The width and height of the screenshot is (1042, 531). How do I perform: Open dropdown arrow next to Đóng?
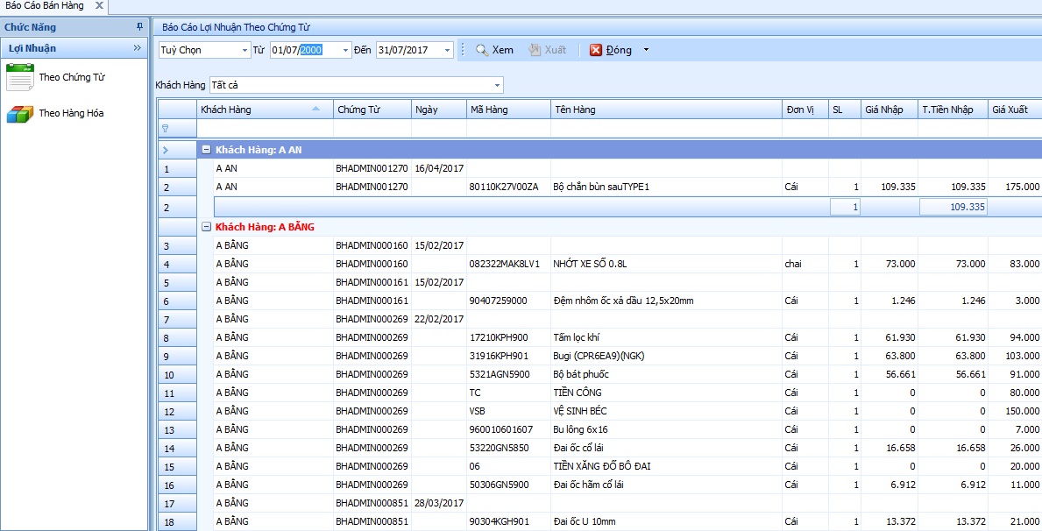click(x=646, y=50)
